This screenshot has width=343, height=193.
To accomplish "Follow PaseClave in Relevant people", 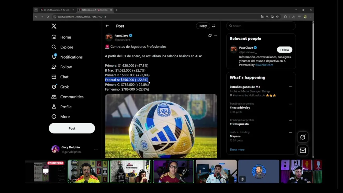I will [x=285, y=50].
